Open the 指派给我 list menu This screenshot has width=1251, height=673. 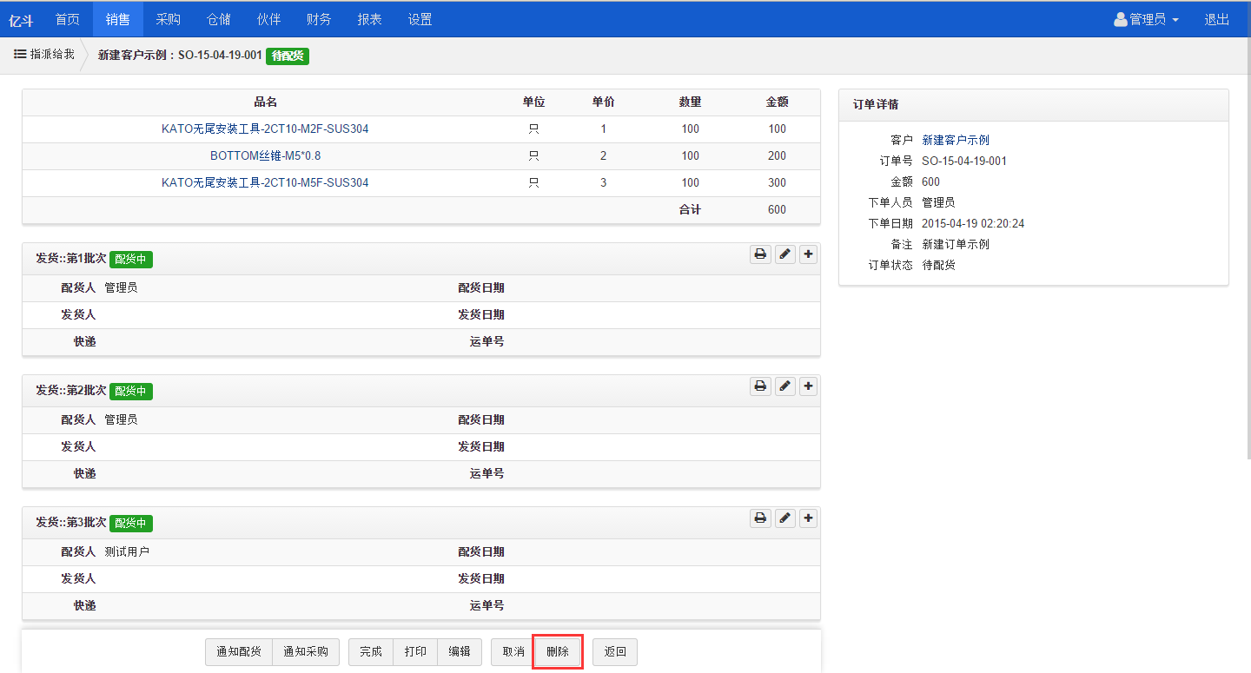[x=43, y=54]
